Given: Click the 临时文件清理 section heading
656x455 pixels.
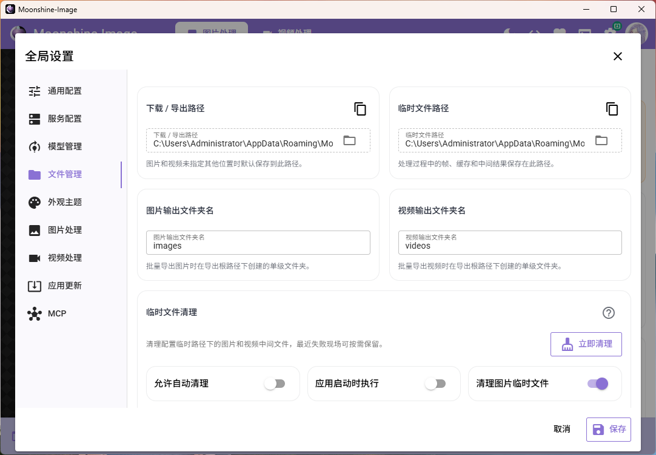Looking at the screenshot, I should [172, 312].
